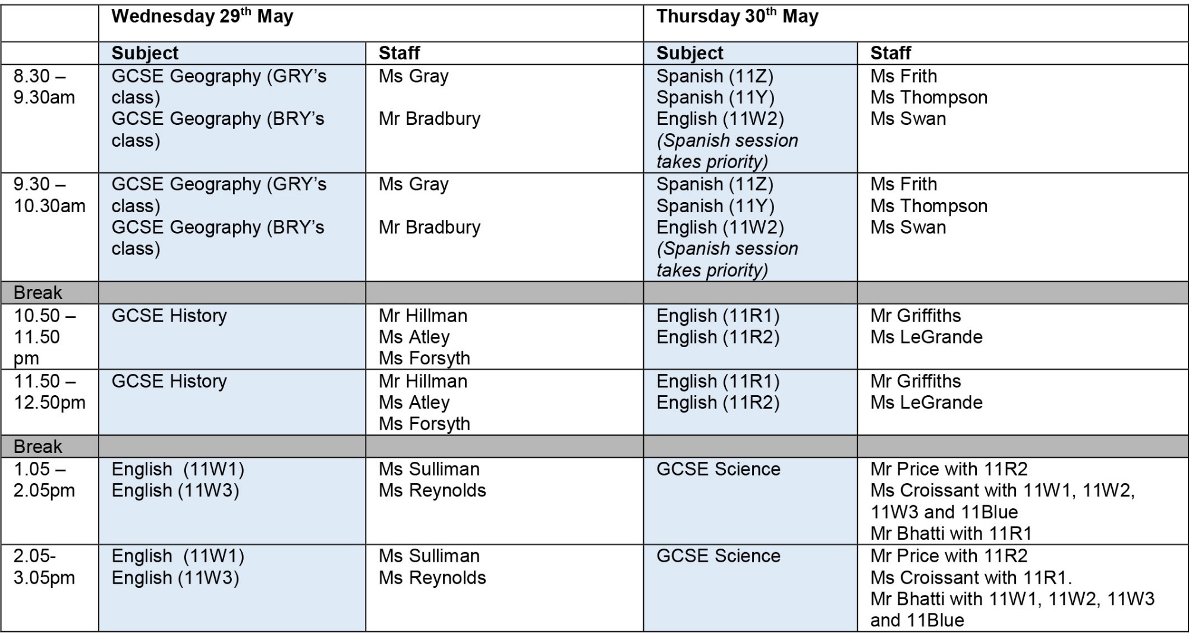Click Ms LeGrande in the 11.50 slot
1189x636 pixels.
click(x=927, y=402)
